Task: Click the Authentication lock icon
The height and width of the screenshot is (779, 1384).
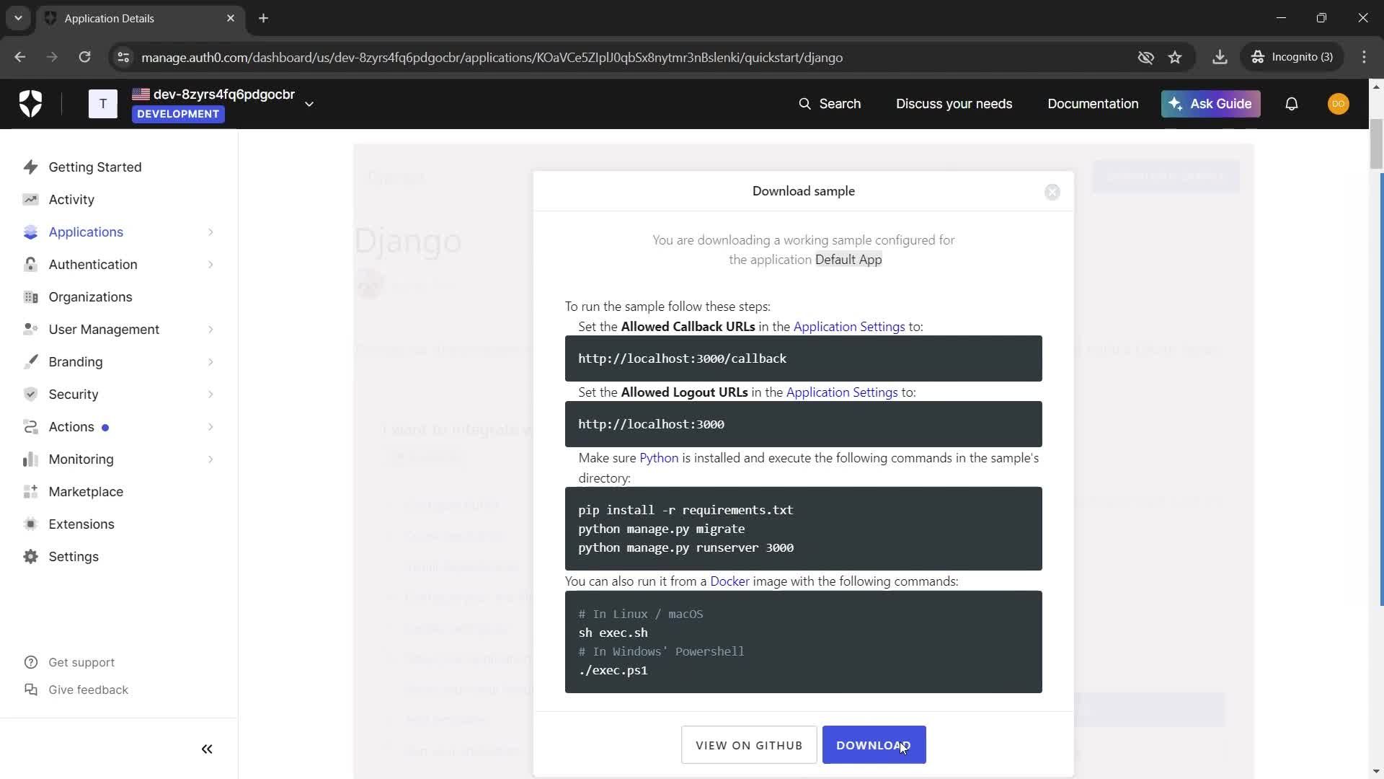Action: [30, 265]
